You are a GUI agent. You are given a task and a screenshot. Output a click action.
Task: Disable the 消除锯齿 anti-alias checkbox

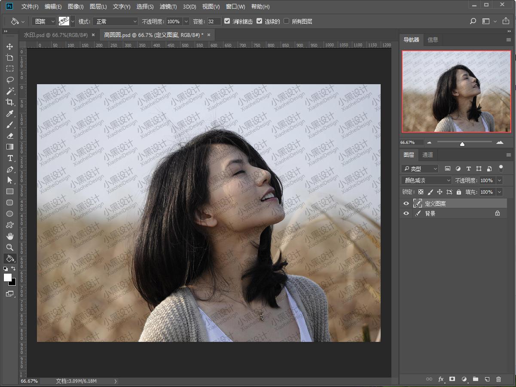coord(227,21)
